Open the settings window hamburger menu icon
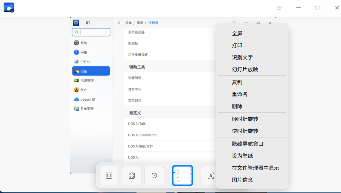Image resolution: width=341 pixels, height=193 pixels. [234, 23]
